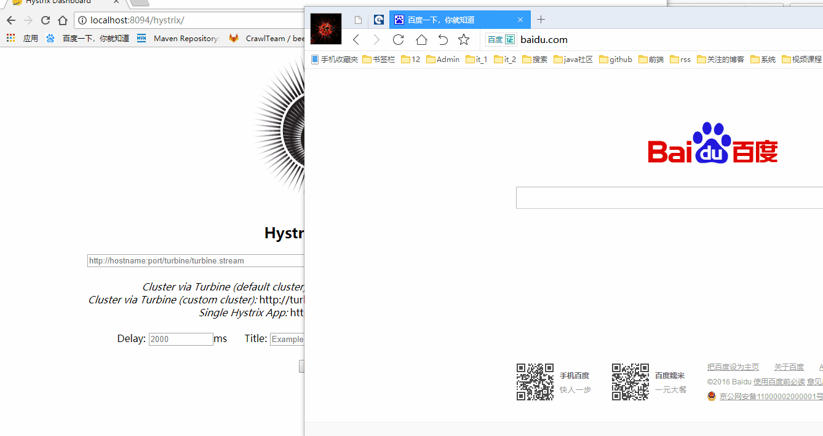Open the 使用百度前必读 link

pos(779,382)
